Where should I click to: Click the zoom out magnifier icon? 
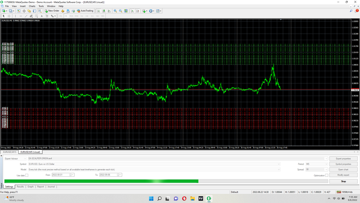coord(120,10)
